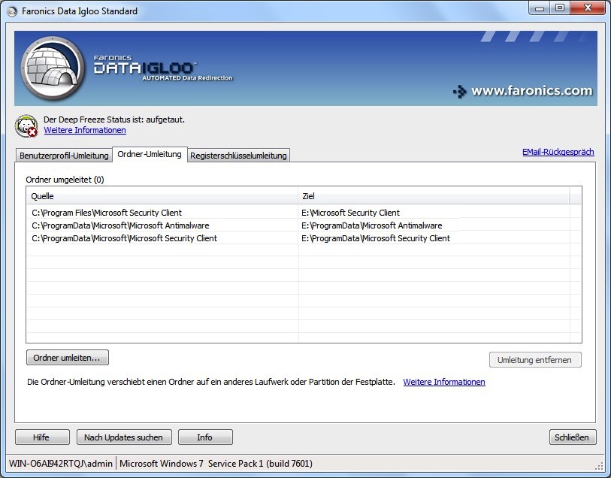This screenshot has height=478, width=611.
Task: Click target E:\ProgramData\Microsoft Antimalware
Action: click(x=372, y=225)
